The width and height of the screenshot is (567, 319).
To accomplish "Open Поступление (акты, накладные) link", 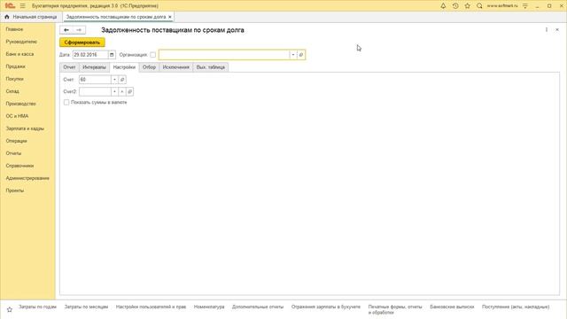I will (516, 307).
